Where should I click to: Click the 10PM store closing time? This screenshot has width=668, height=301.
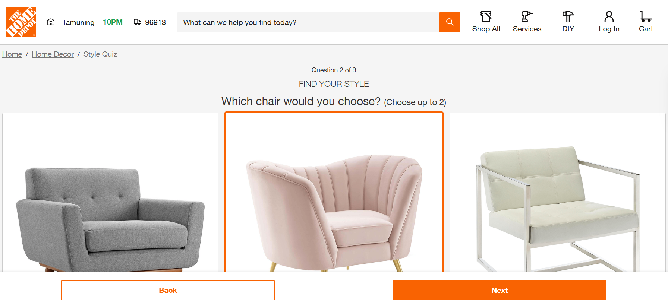coord(113,22)
